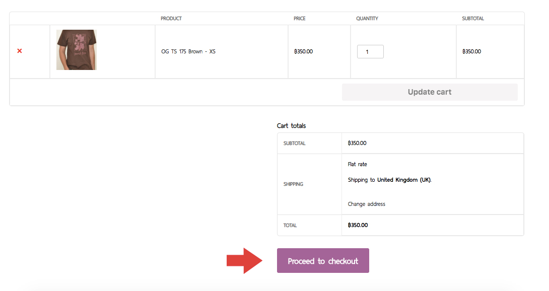The height and width of the screenshot is (291, 549).
Task: Click the item price ฿350.00 in the Price column
Action: (304, 51)
